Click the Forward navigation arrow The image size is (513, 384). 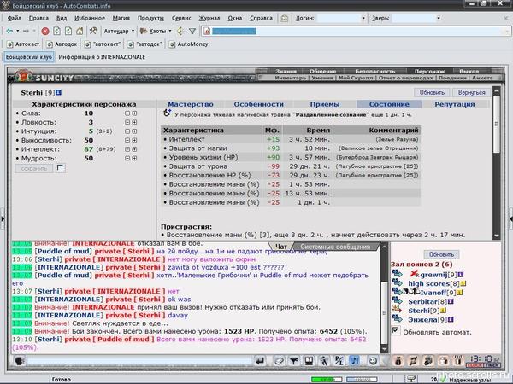26,31
